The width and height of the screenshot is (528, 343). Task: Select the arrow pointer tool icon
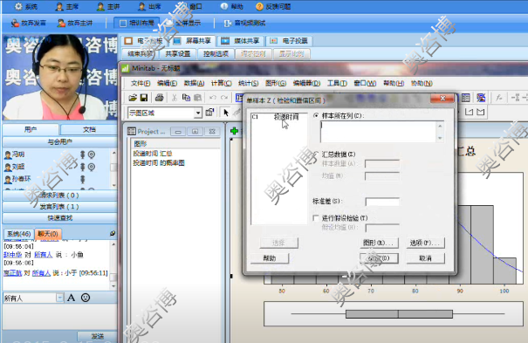(x=226, y=113)
